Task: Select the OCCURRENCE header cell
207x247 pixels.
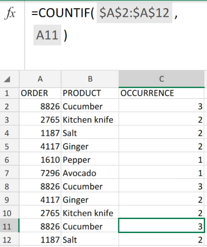Action: coord(162,93)
